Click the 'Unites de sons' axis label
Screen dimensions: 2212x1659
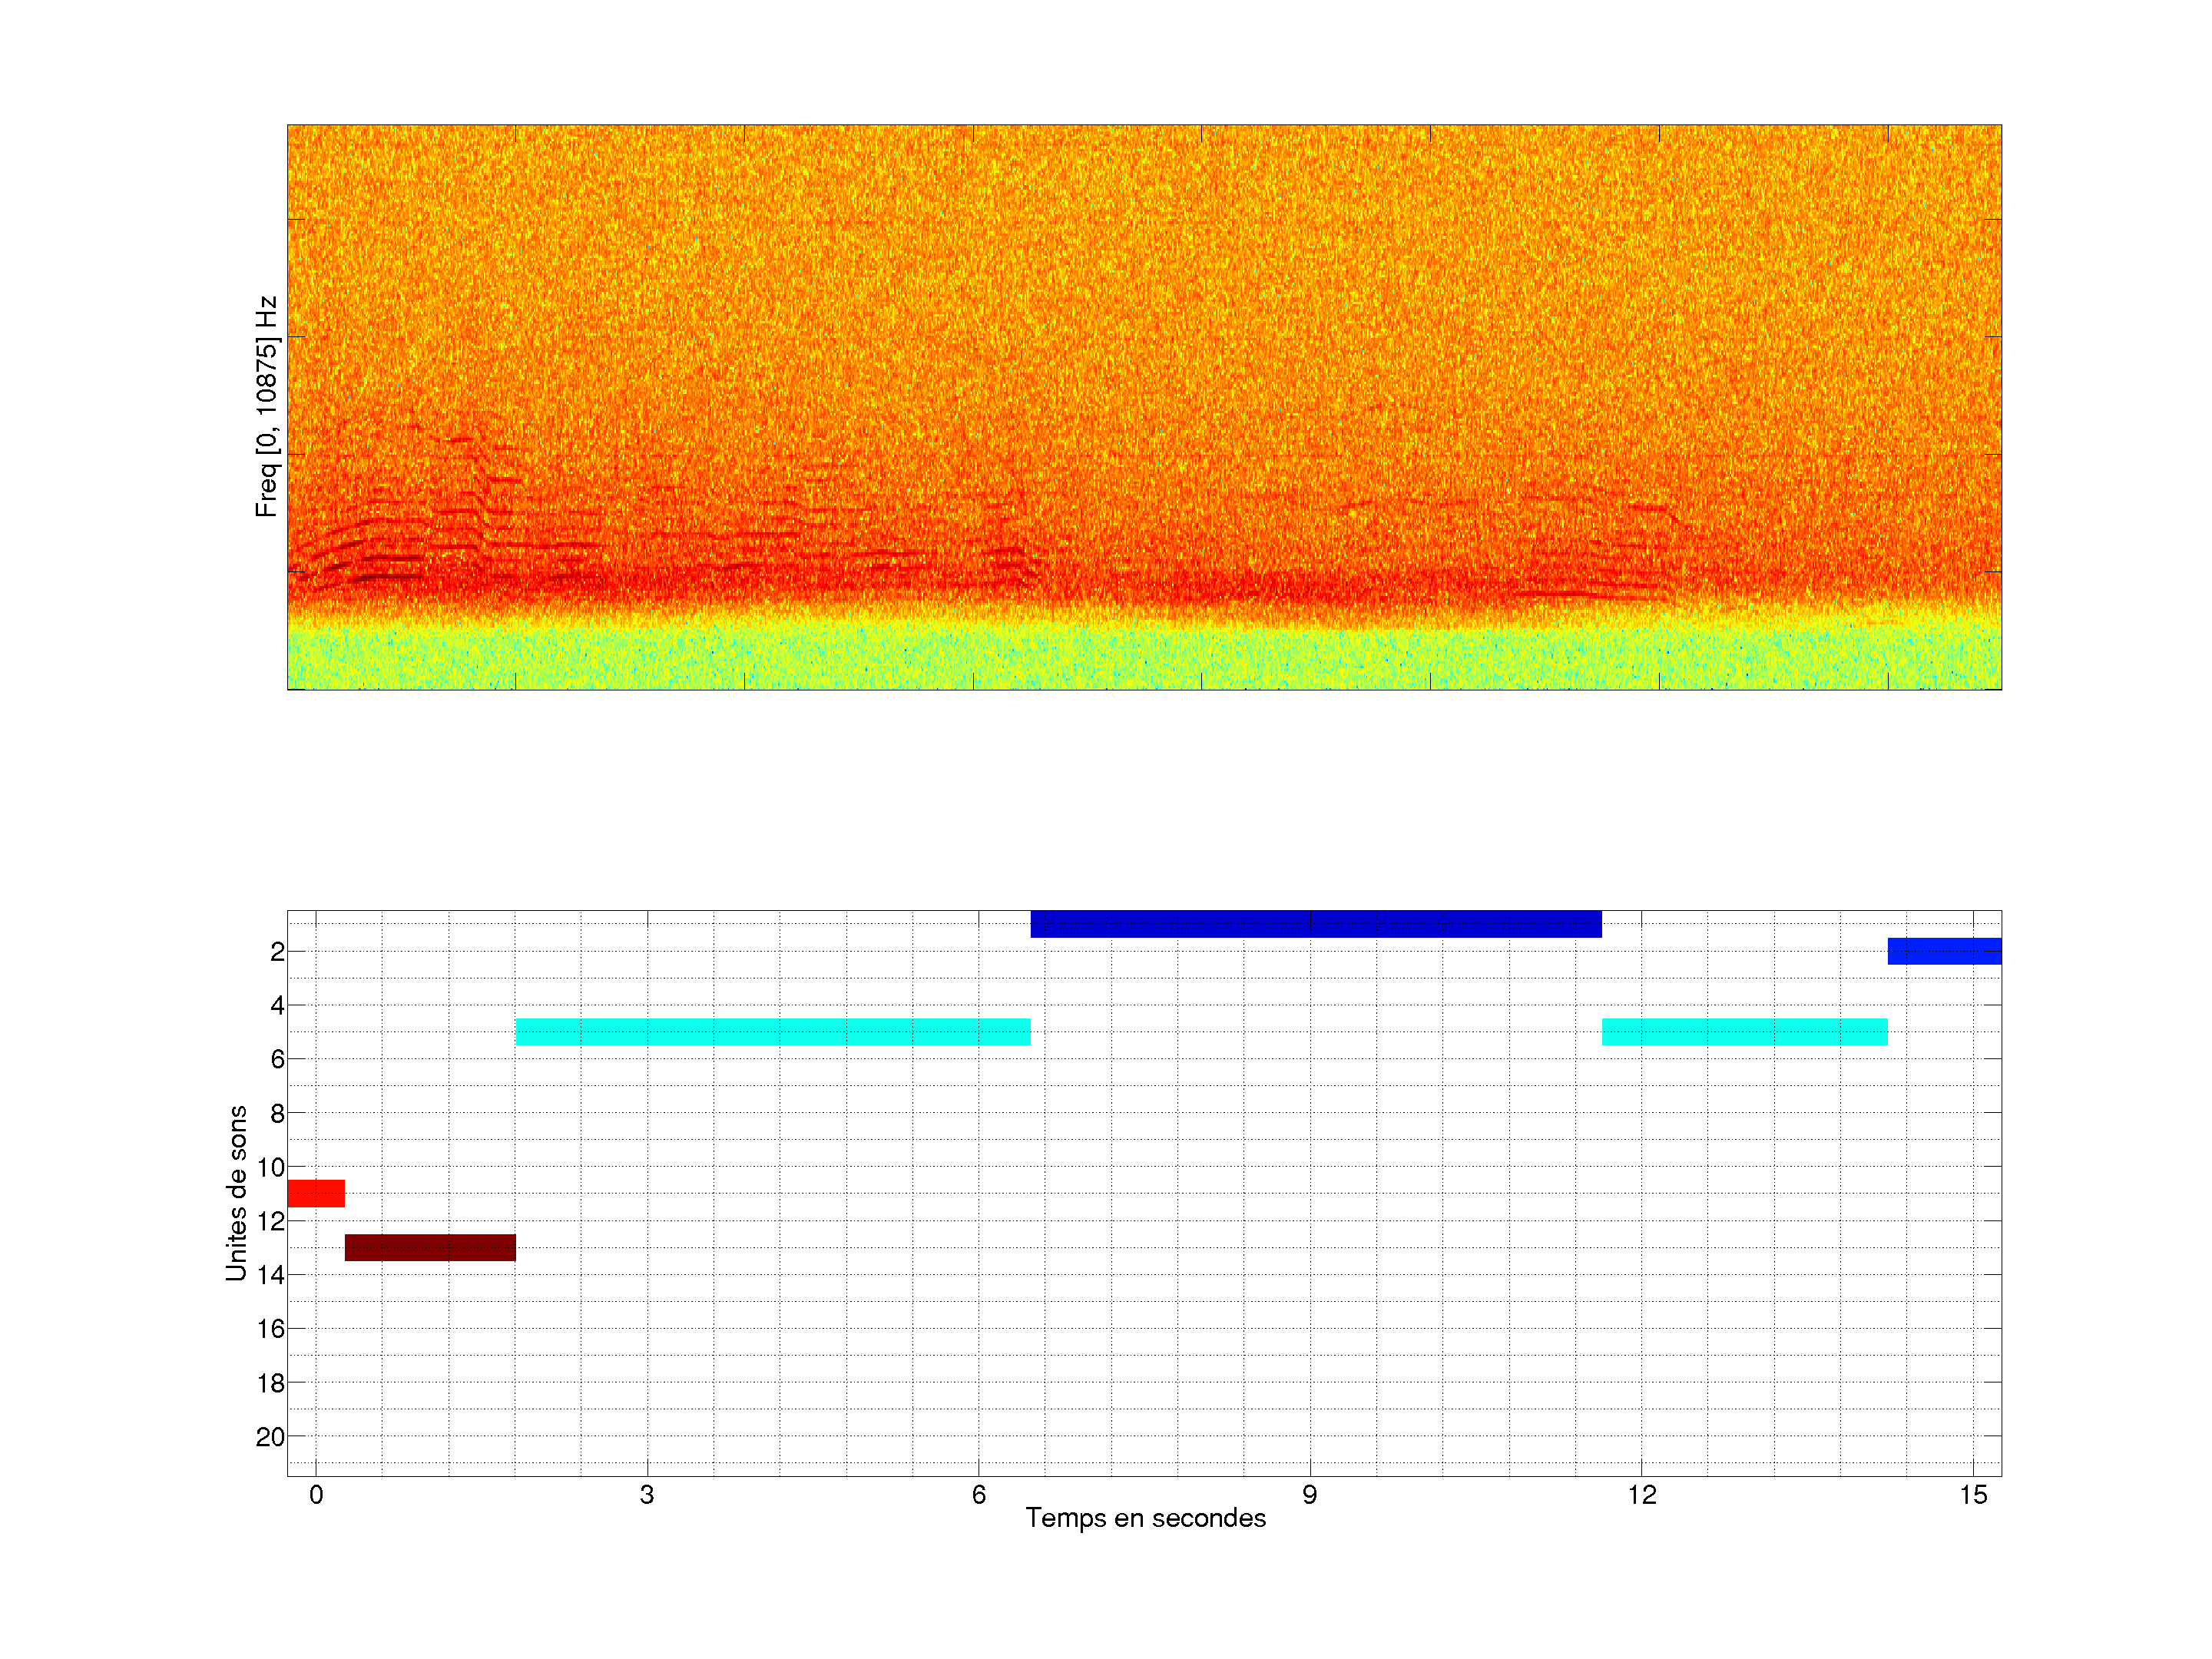coord(236,1193)
